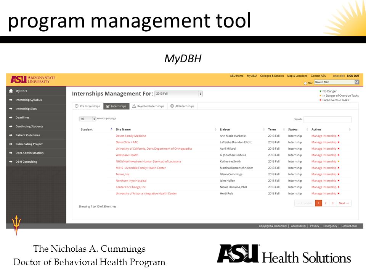Click sort arrows of Liaison column
This screenshot has height=275, width=366.
[264, 129]
